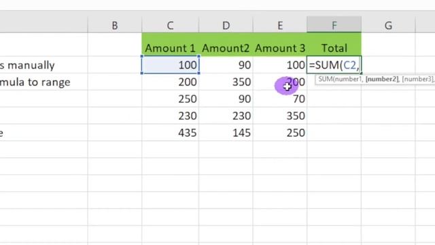Click the text 's manually'
This screenshot has height=245, width=435.
click(27, 65)
